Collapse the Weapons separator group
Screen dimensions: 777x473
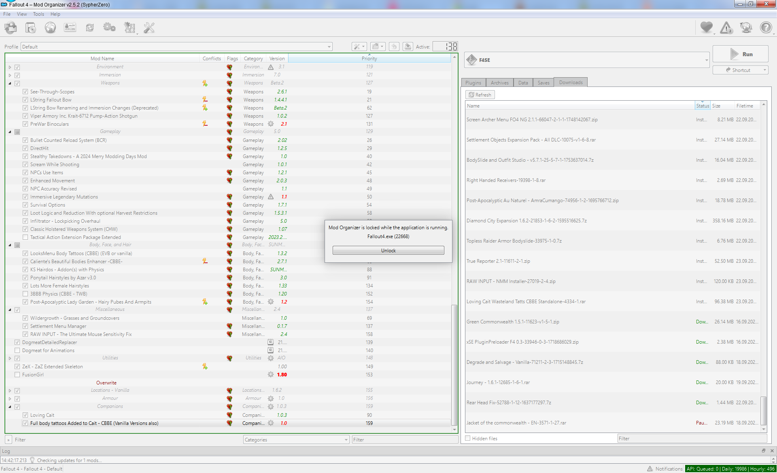[10, 83]
